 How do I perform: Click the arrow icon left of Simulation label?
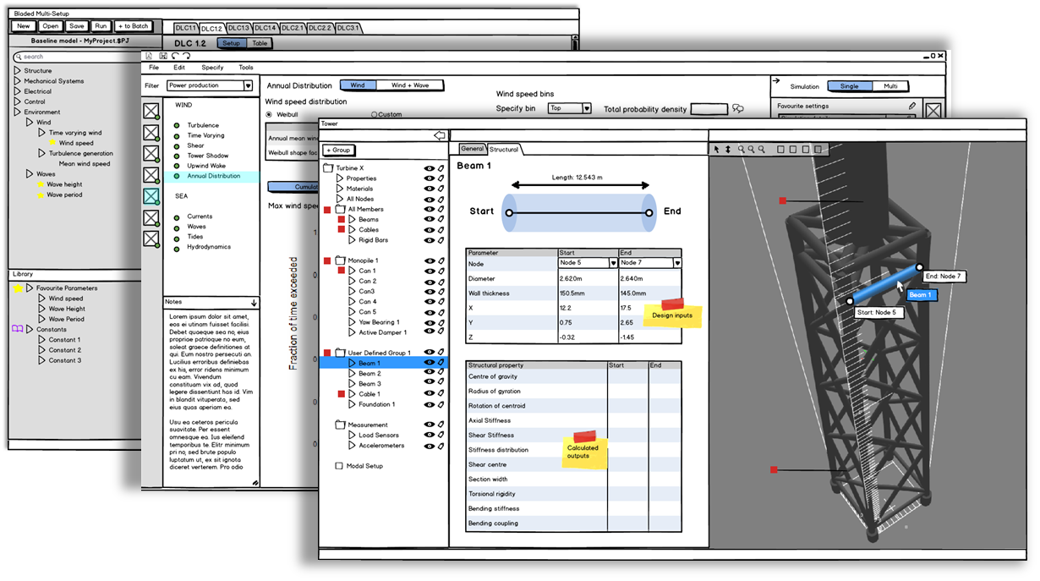(x=777, y=81)
